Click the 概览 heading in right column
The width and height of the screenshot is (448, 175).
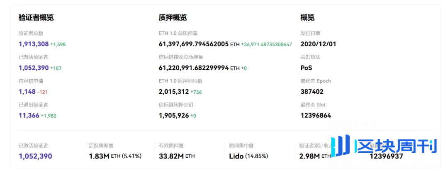307,18
